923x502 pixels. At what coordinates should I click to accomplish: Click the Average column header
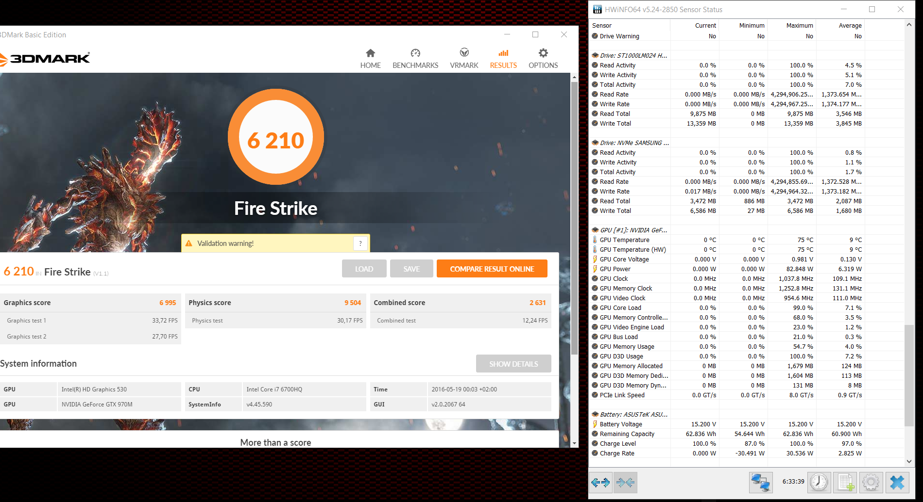[840, 25]
